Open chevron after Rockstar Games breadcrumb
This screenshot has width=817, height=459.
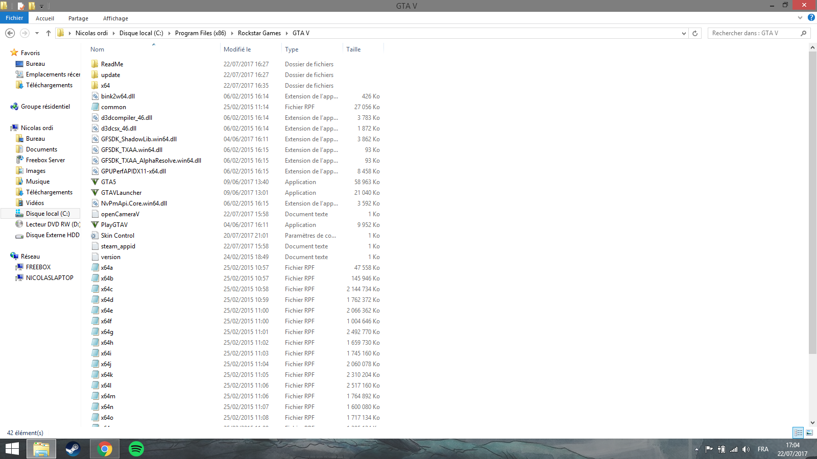pos(287,33)
